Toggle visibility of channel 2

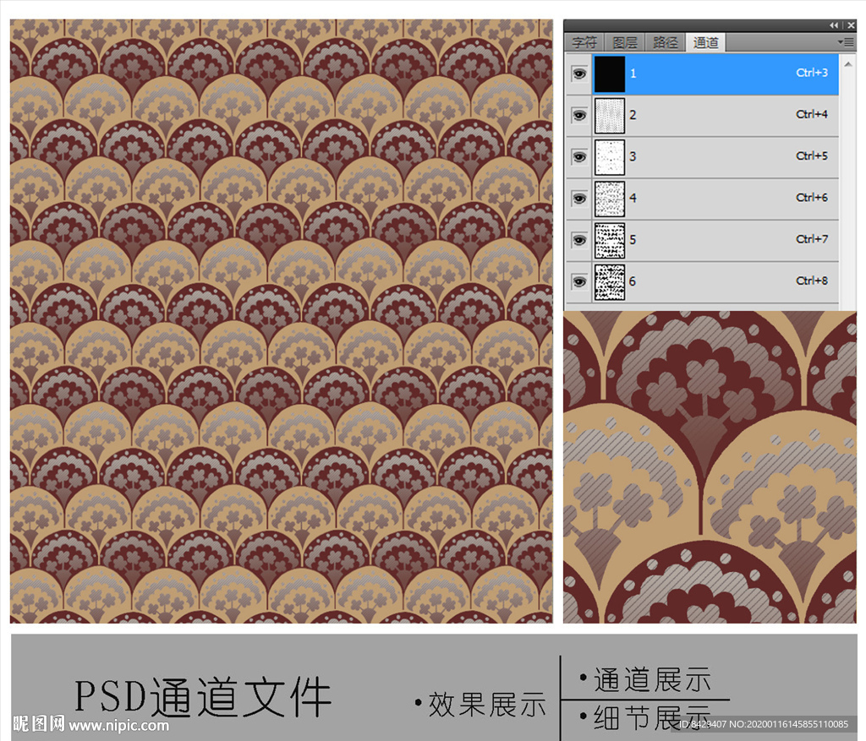pyautogui.click(x=578, y=115)
